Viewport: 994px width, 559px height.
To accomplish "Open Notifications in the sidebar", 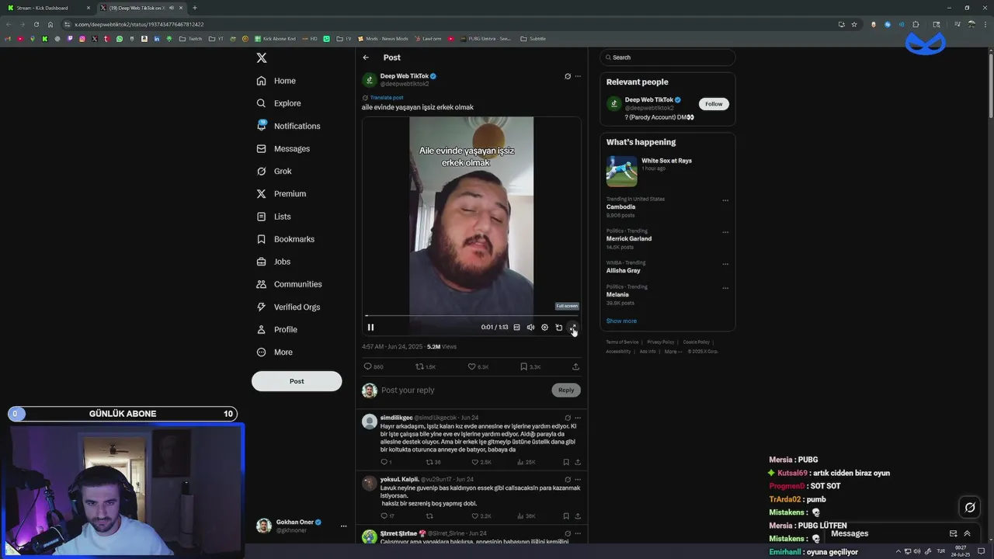I will coord(288,126).
